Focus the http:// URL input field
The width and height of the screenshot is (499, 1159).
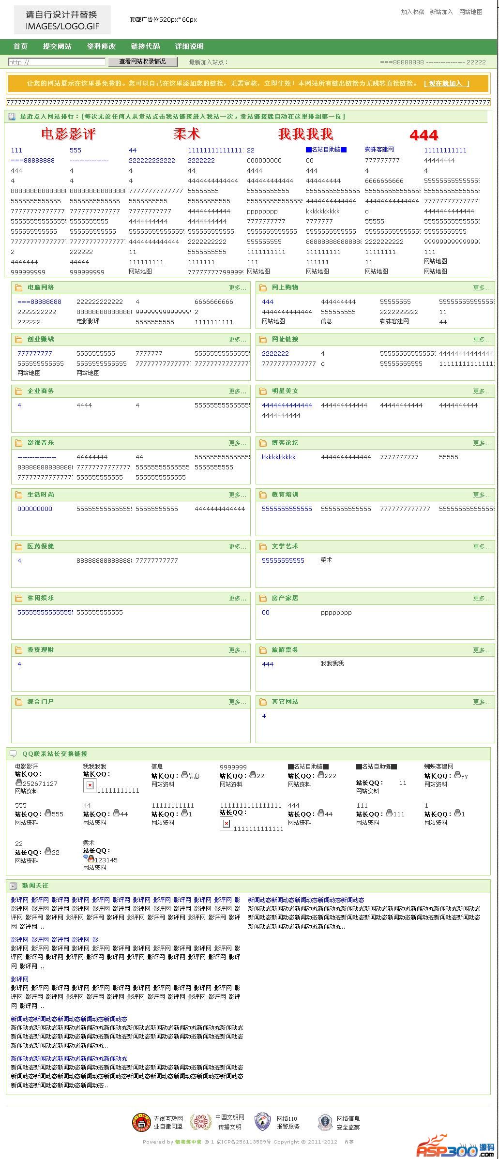click(x=57, y=62)
